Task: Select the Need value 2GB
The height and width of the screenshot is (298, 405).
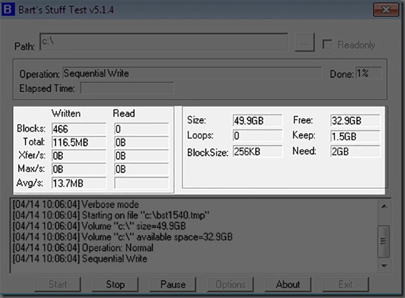Action: click(x=355, y=152)
